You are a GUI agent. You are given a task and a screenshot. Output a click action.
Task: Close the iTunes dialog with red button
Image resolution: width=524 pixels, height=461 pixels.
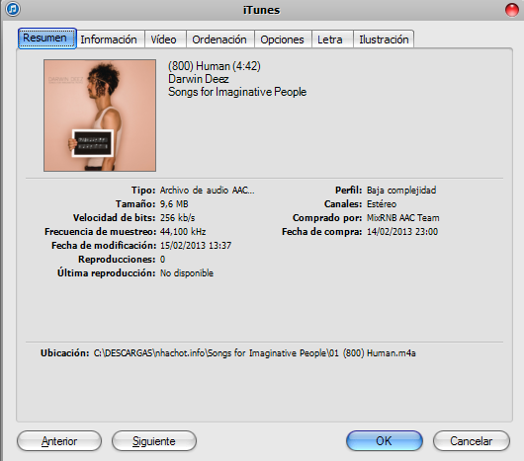click(x=511, y=9)
